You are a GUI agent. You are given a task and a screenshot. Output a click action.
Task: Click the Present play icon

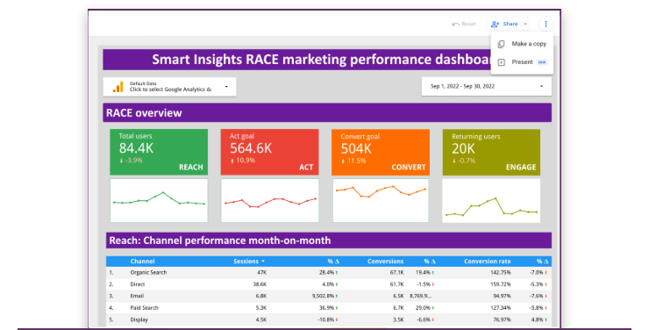[x=502, y=62]
